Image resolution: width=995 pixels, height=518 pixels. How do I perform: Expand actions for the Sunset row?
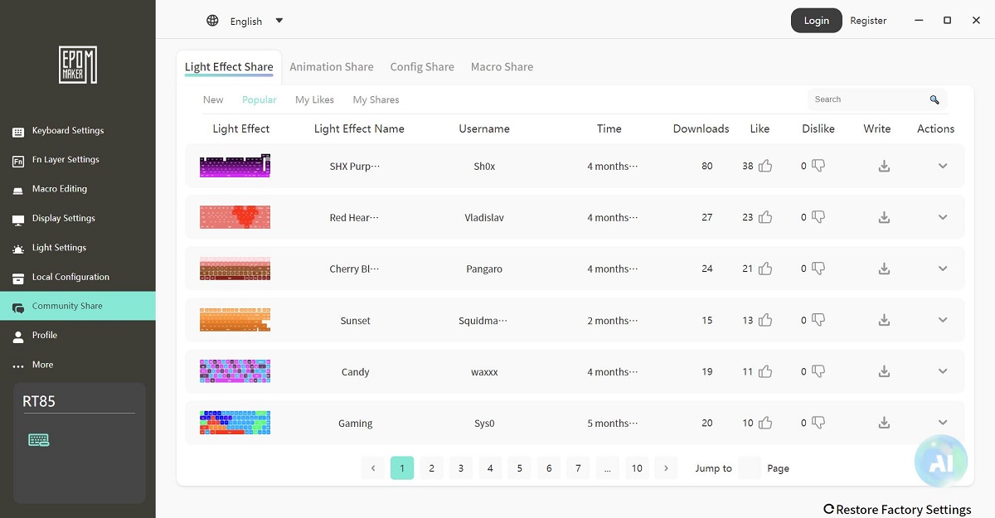pos(943,320)
